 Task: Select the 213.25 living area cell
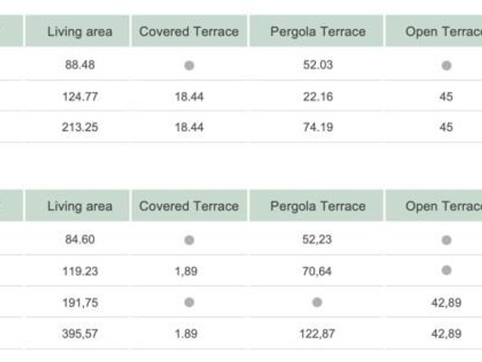[80, 127]
